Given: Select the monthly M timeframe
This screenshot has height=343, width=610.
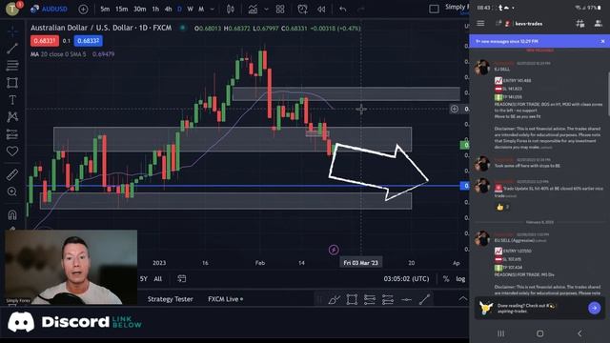Looking at the screenshot, I should pos(201,9).
